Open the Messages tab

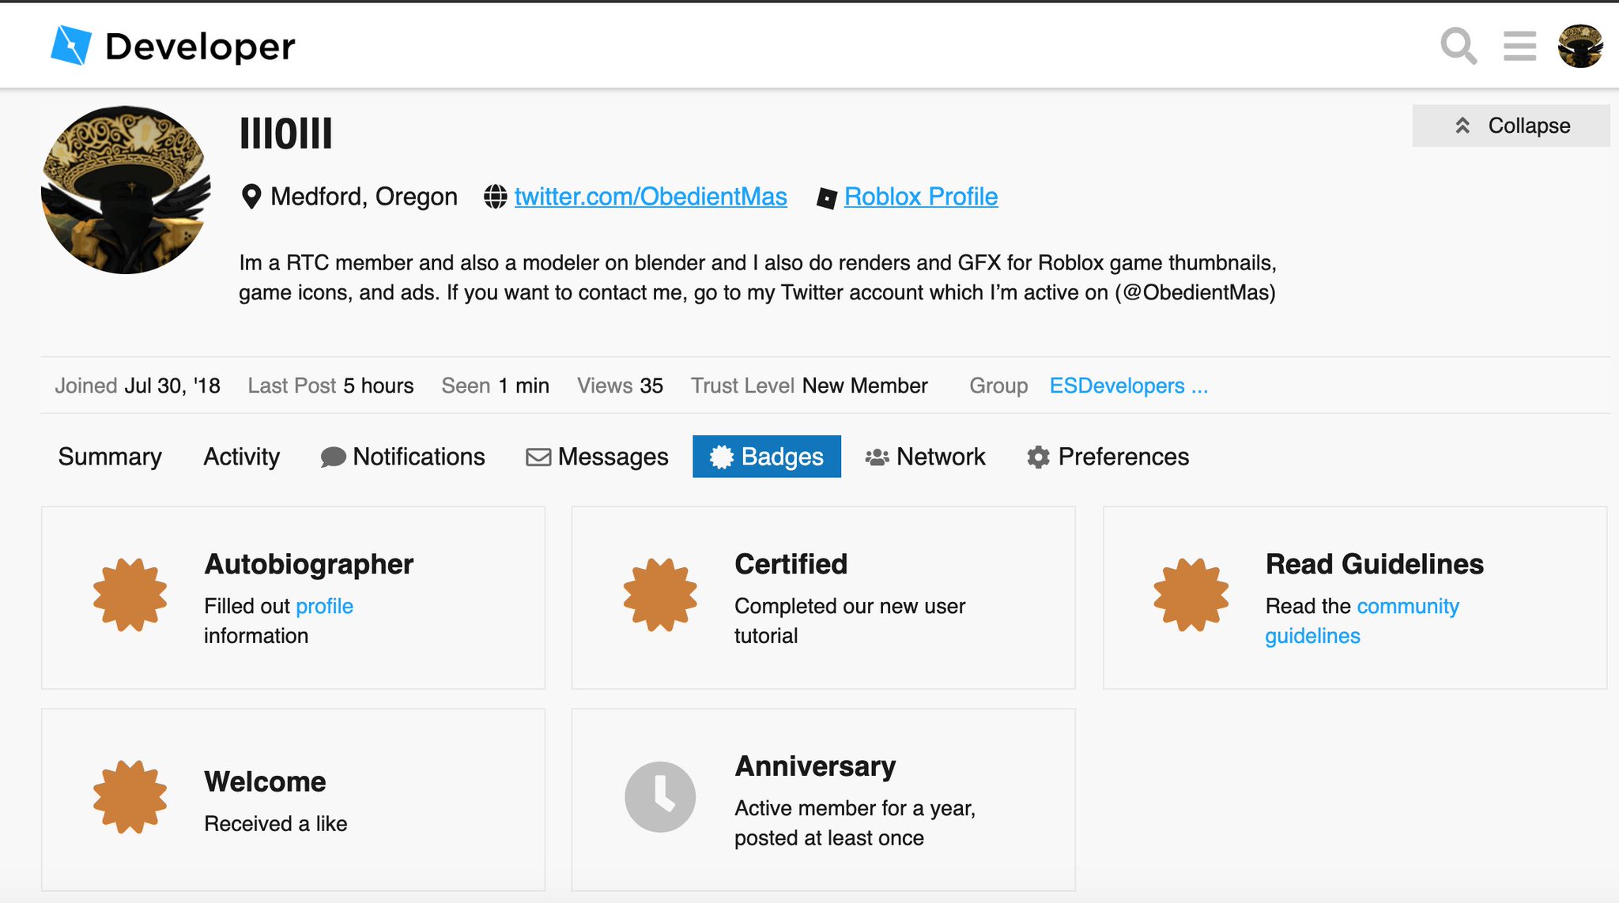[x=597, y=457]
